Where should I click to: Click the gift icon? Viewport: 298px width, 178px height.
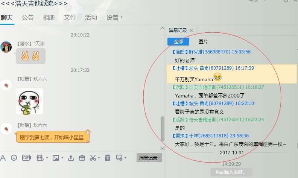(x=82, y=158)
